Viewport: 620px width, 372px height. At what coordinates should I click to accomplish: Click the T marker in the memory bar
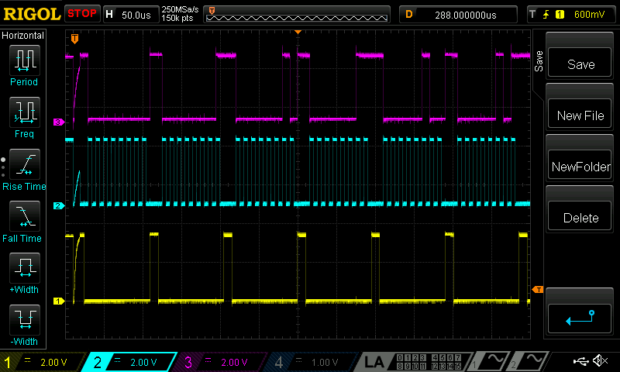click(x=212, y=11)
